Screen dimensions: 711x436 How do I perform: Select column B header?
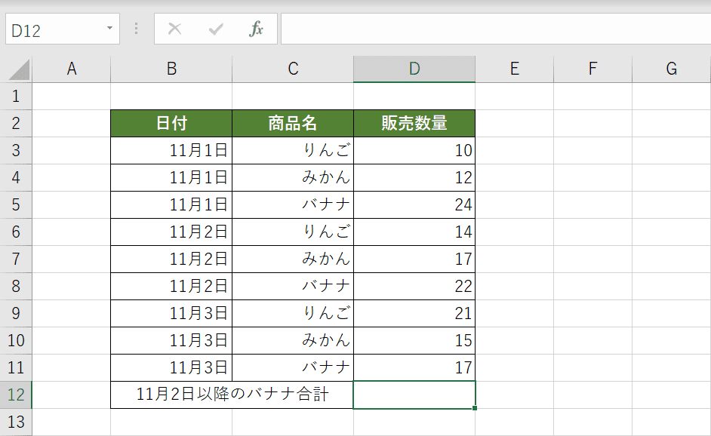171,69
